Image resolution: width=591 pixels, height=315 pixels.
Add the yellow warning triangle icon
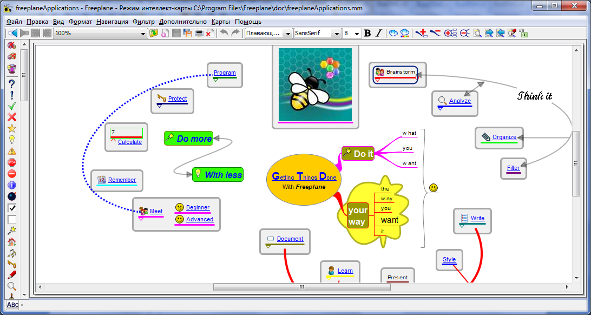pyautogui.click(x=12, y=151)
